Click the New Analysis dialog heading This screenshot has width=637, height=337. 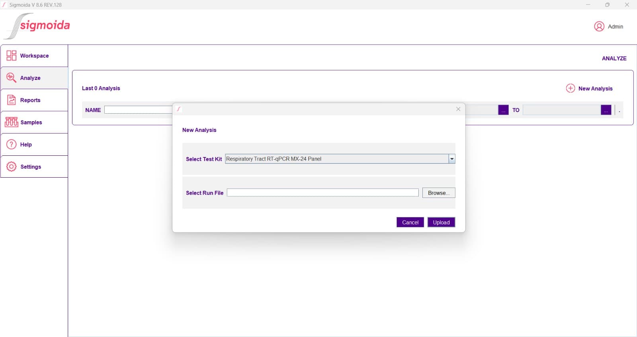point(199,130)
